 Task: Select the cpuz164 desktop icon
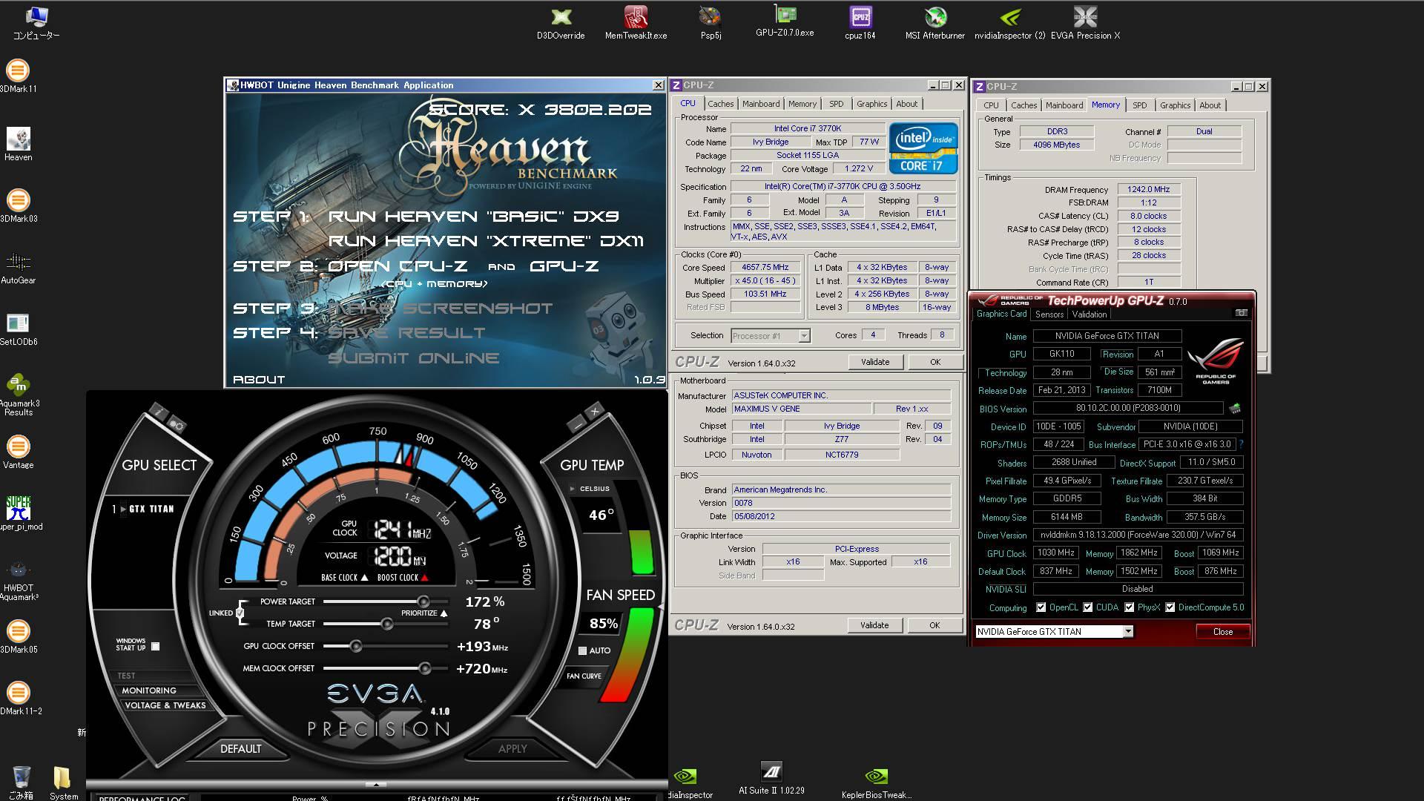point(860,22)
